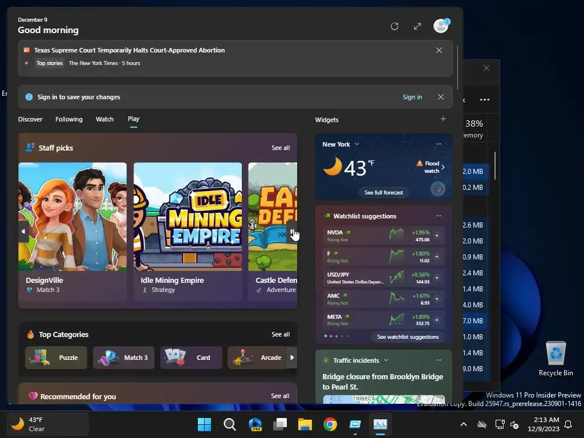Click the widgets board vertical scrollbar

coord(458,67)
